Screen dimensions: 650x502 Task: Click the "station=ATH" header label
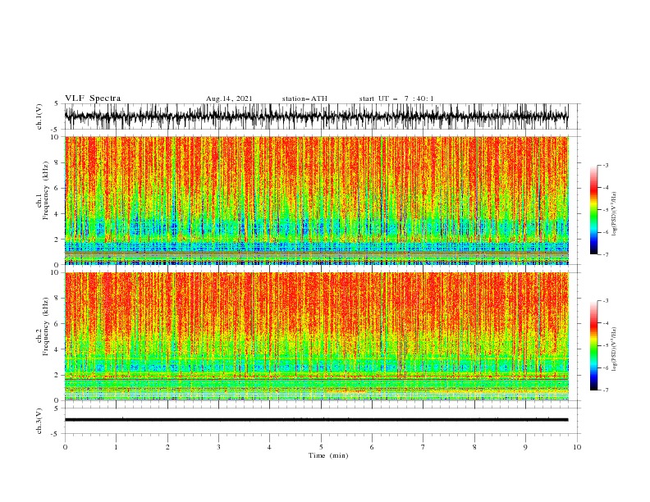tap(304, 98)
